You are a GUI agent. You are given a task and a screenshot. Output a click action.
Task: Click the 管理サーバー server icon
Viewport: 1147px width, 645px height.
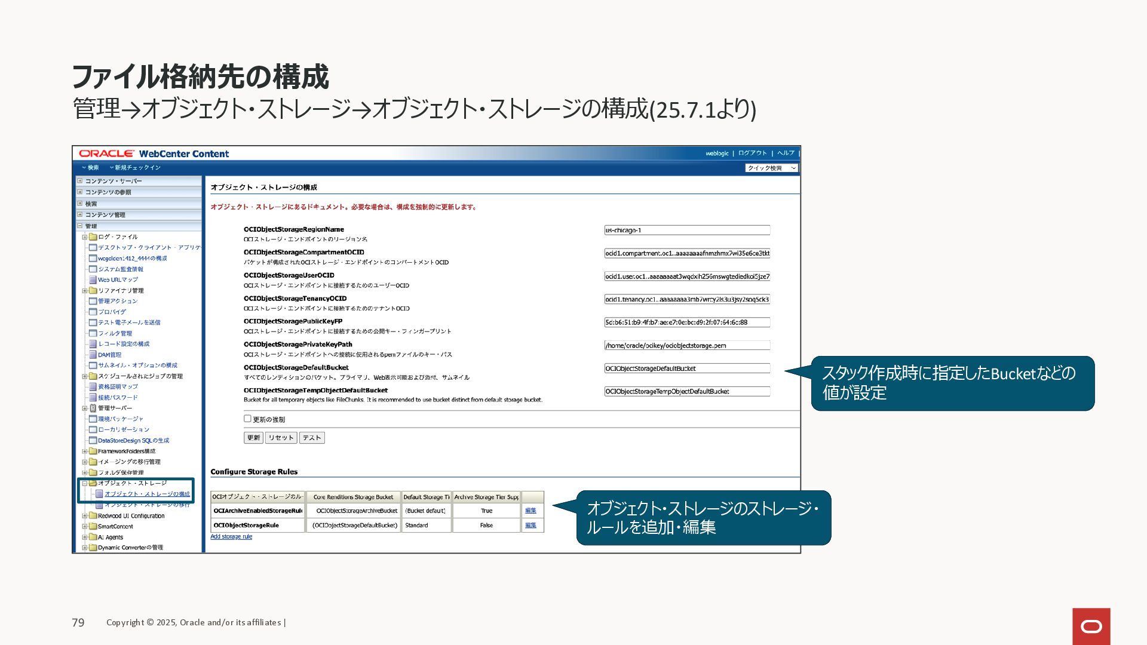coord(93,408)
